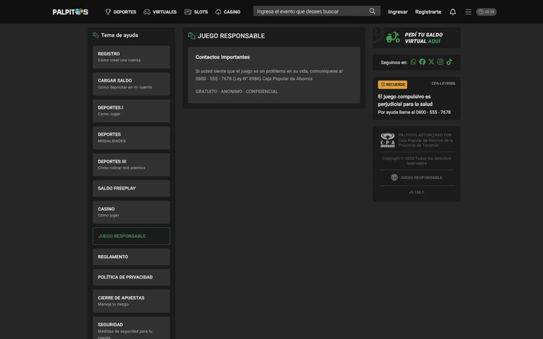Open the Cargar Saldo help topic
Image resolution: width=543 pixels, height=339 pixels.
(x=131, y=84)
